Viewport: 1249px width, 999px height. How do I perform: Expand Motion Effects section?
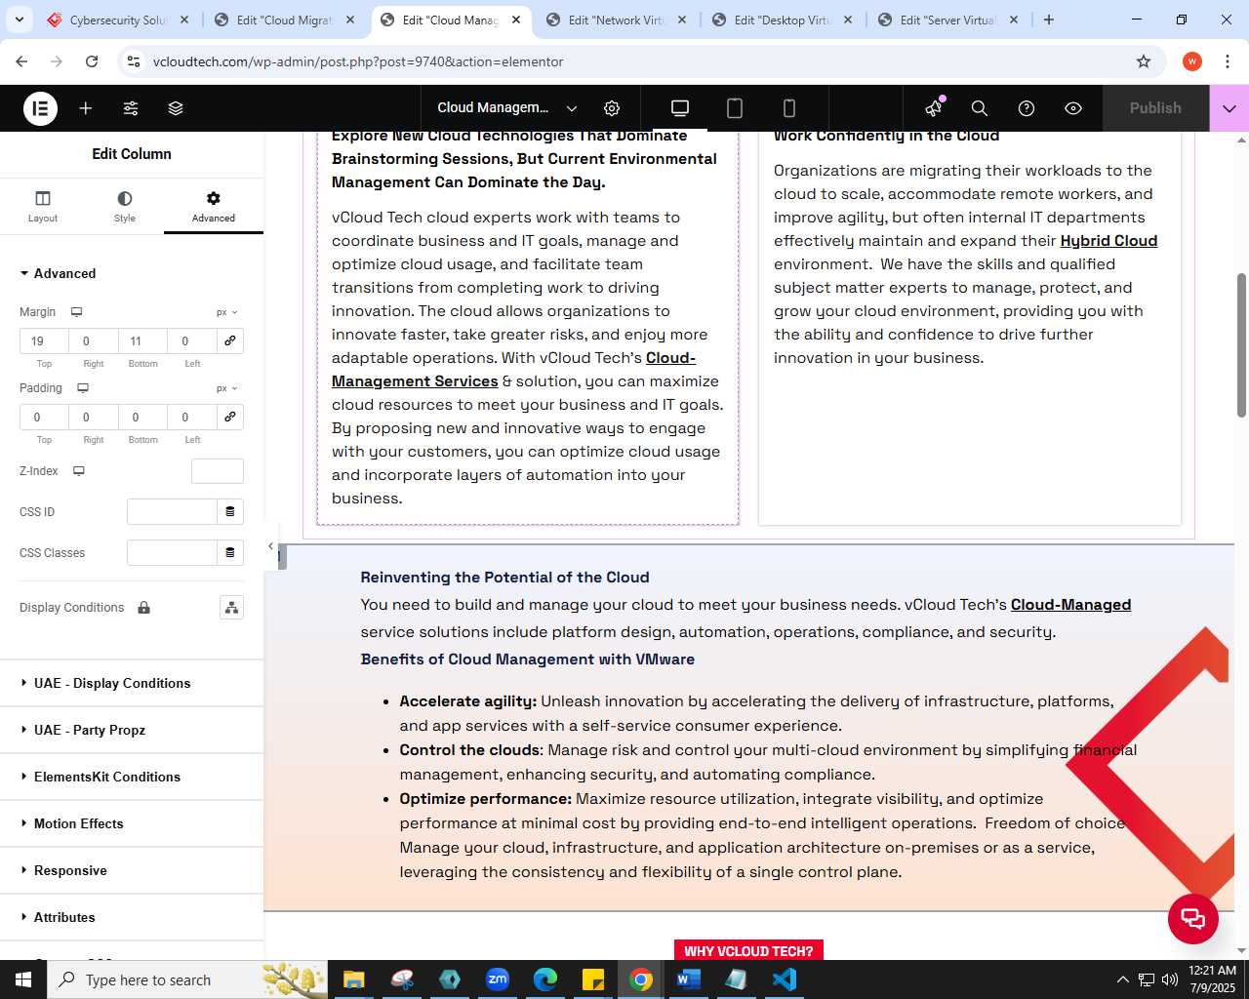click(132, 823)
